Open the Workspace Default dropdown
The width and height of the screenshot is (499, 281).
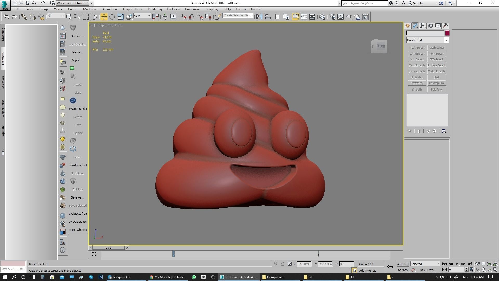pos(72,3)
